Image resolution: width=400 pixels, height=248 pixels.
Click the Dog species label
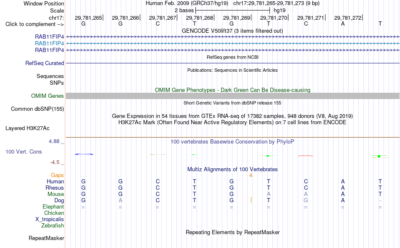pyautogui.click(x=59, y=201)
